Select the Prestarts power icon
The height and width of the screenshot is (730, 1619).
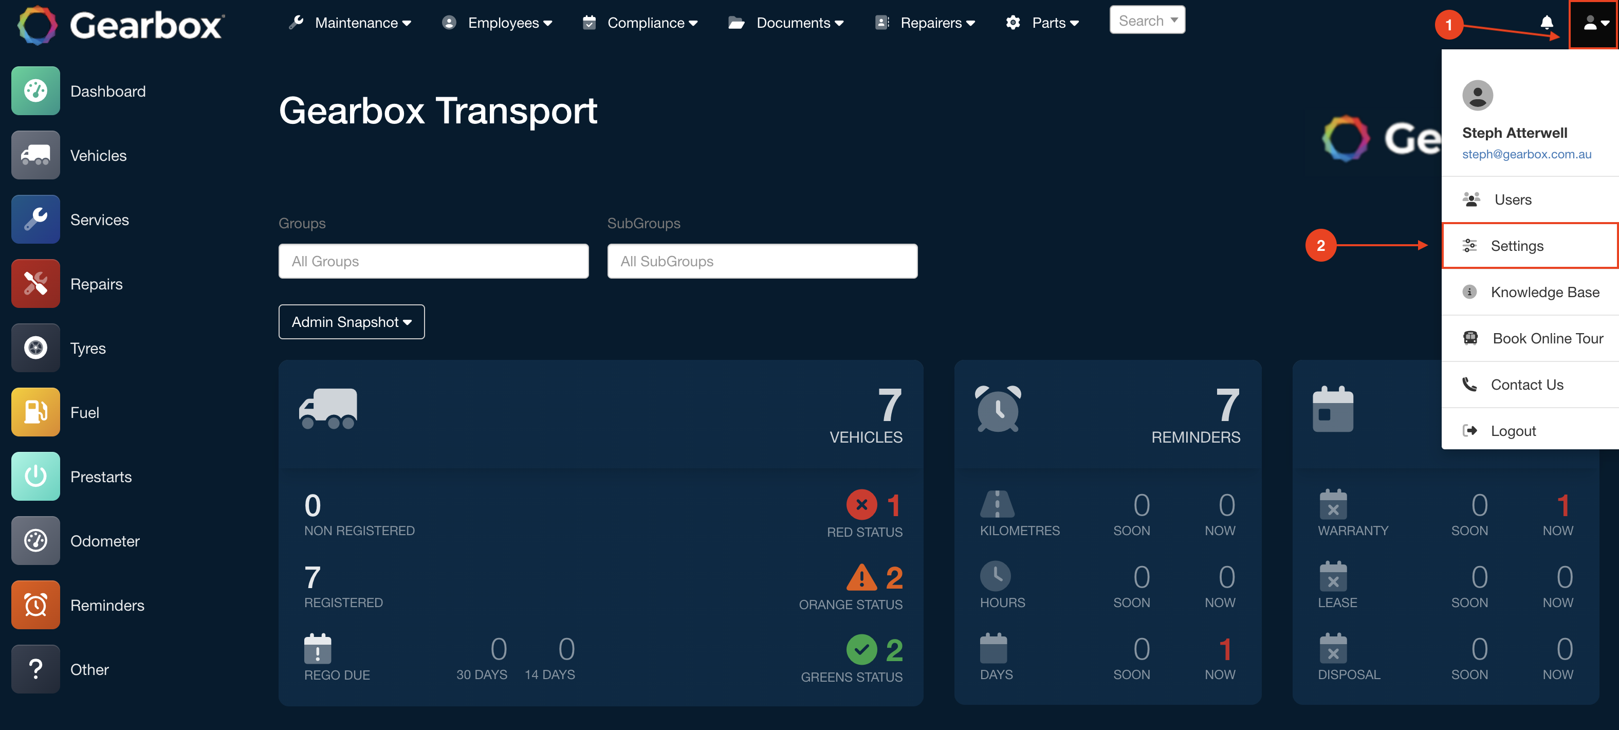tap(36, 476)
